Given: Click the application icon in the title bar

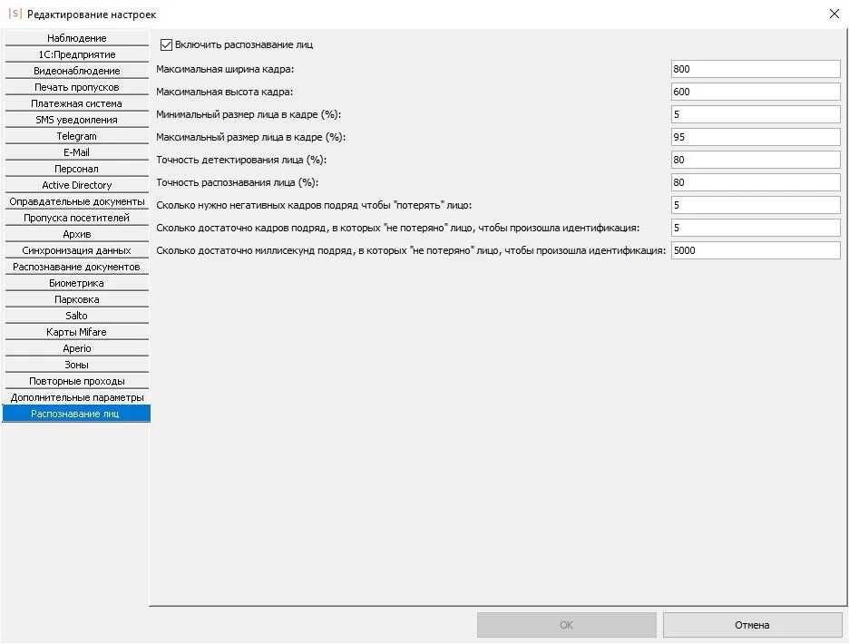Looking at the screenshot, I should tap(15, 14).
